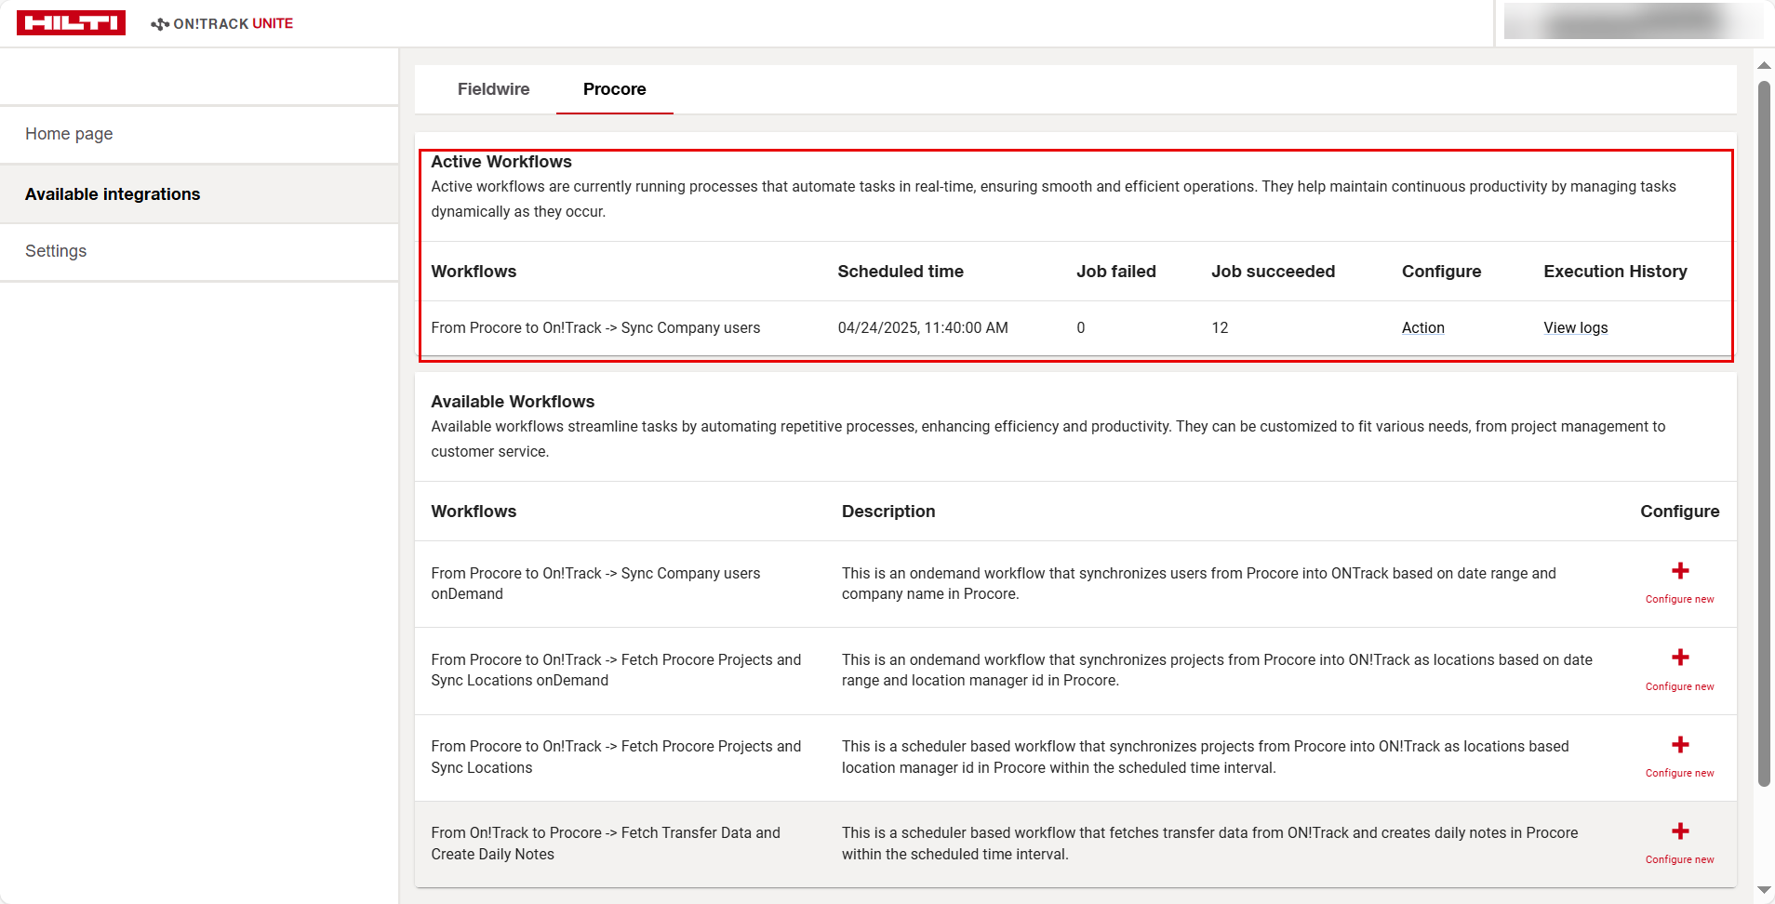Click Job failed value 0
The height and width of the screenshot is (904, 1775).
(1081, 327)
